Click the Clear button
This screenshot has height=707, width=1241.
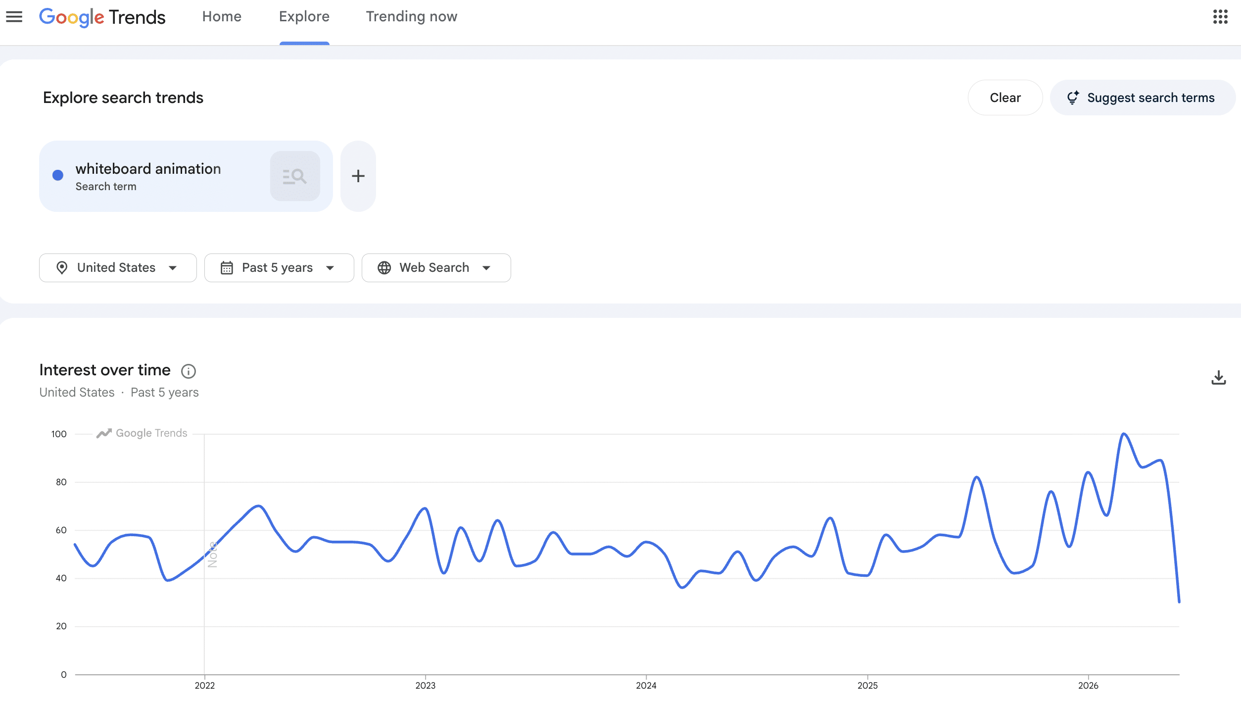[1005, 98]
